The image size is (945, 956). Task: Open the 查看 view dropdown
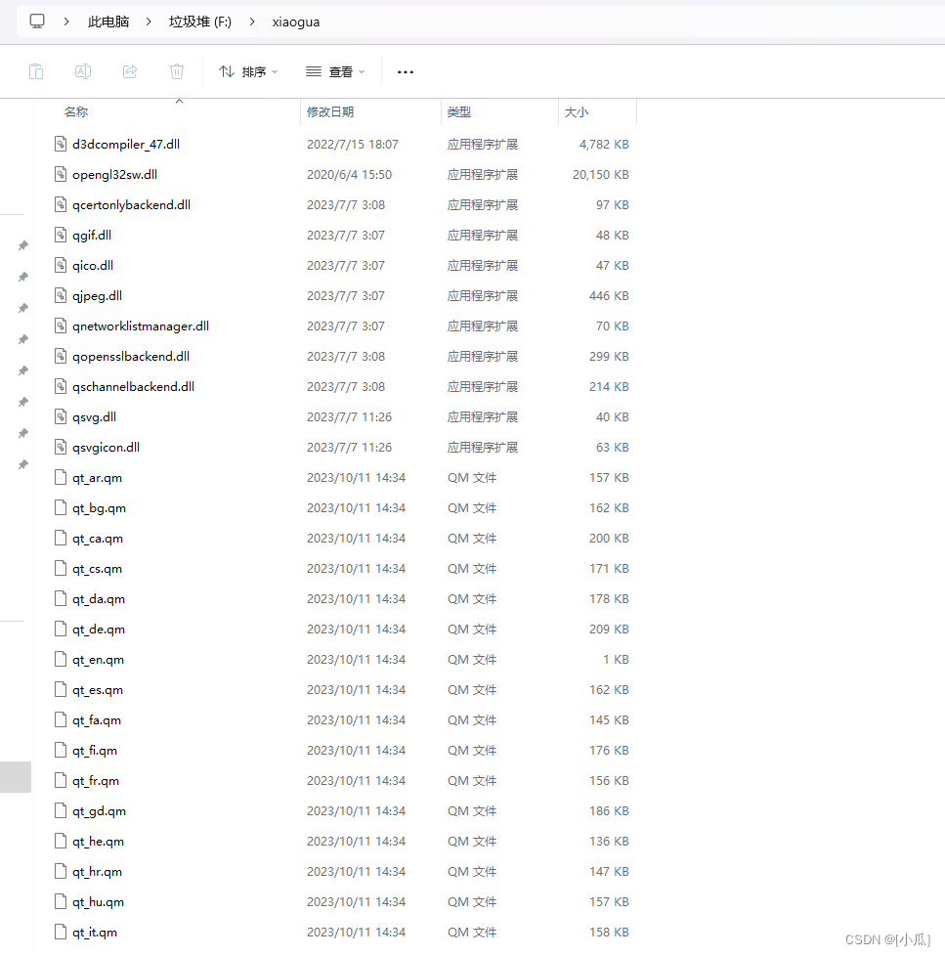(335, 72)
